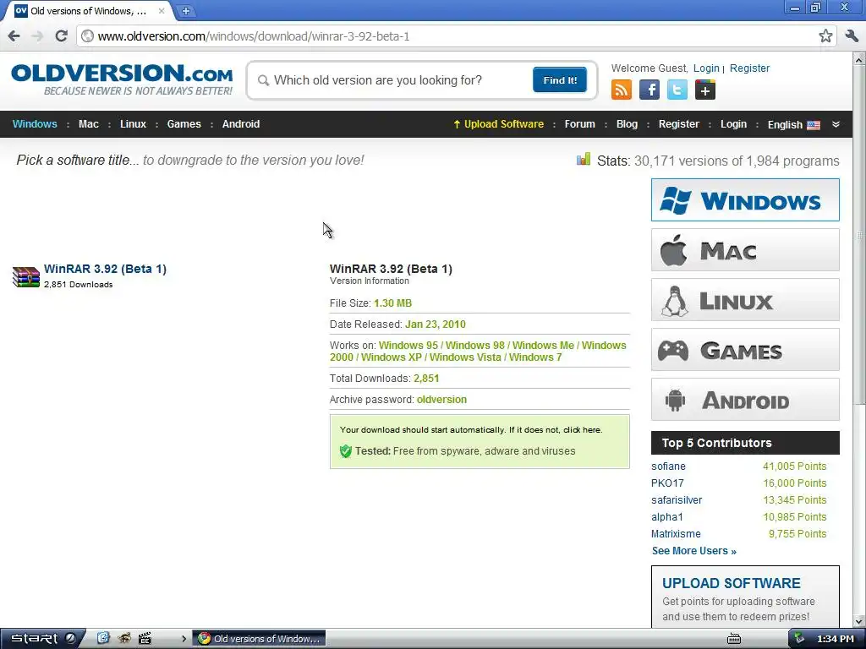The width and height of the screenshot is (866, 649).
Task: Click the WinRAR books icon
Action: click(x=26, y=276)
